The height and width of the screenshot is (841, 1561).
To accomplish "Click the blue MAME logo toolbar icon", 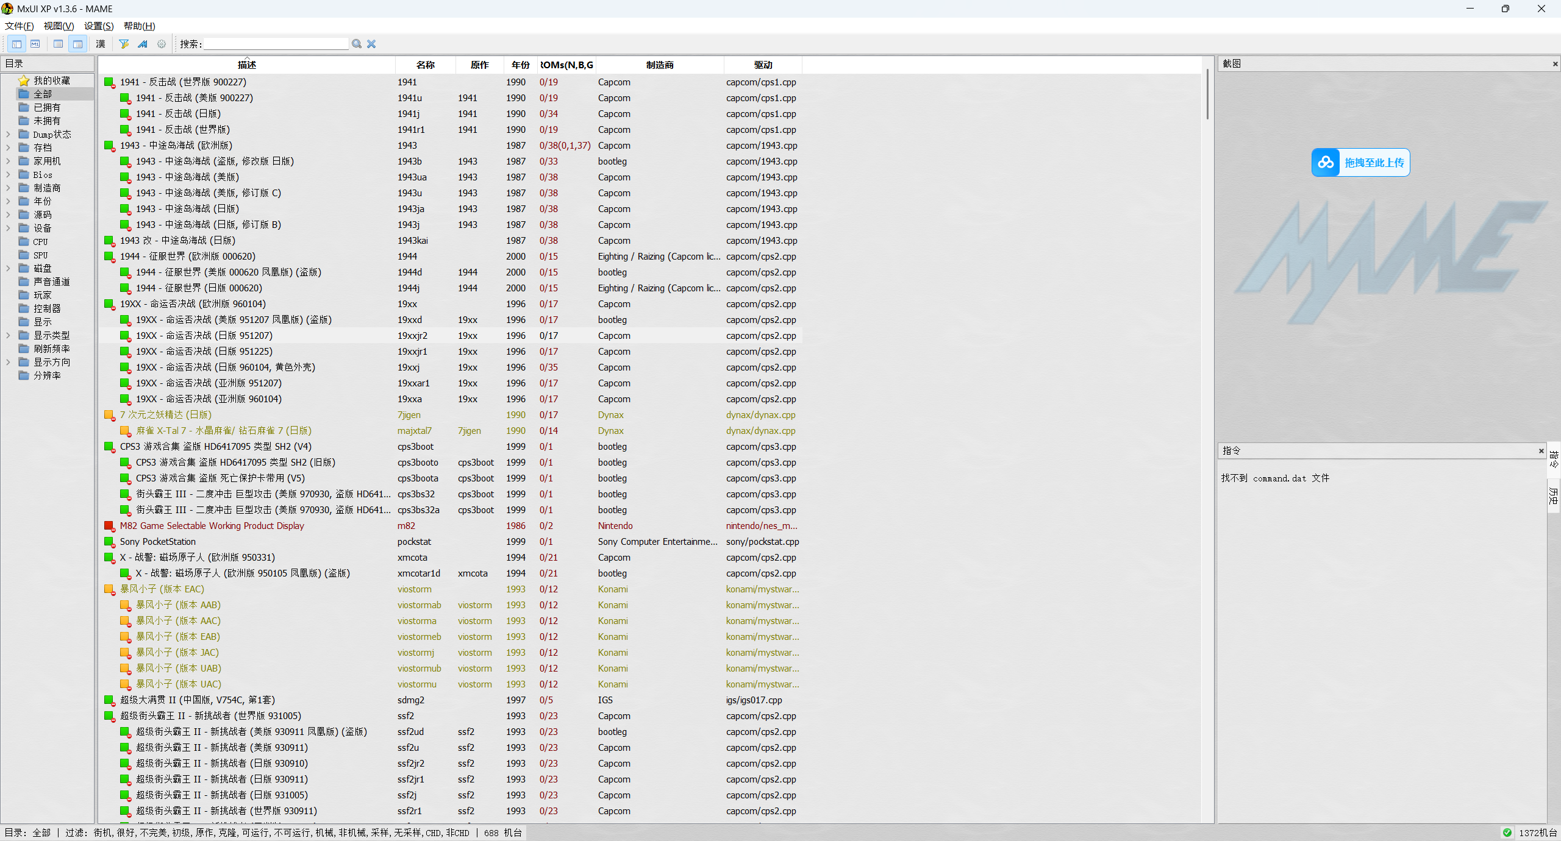I will click(x=143, y=44).
